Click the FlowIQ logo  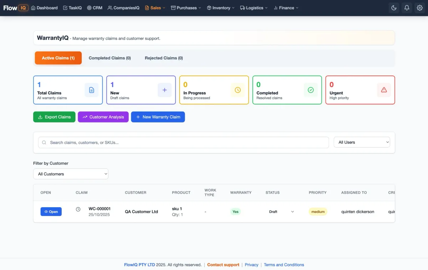[16, 8]
